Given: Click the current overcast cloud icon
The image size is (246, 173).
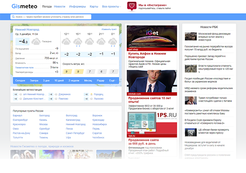Looking at the screenshot, I should (35, 41).
